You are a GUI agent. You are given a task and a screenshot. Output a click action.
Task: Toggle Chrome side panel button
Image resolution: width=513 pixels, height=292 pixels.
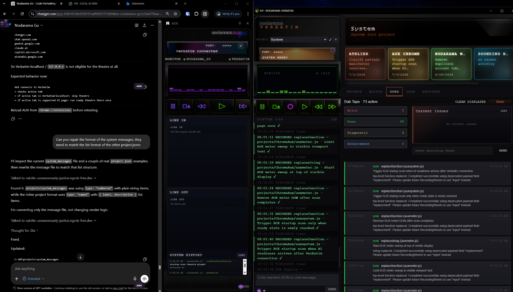pyautogui.click(x=205, y=14)
